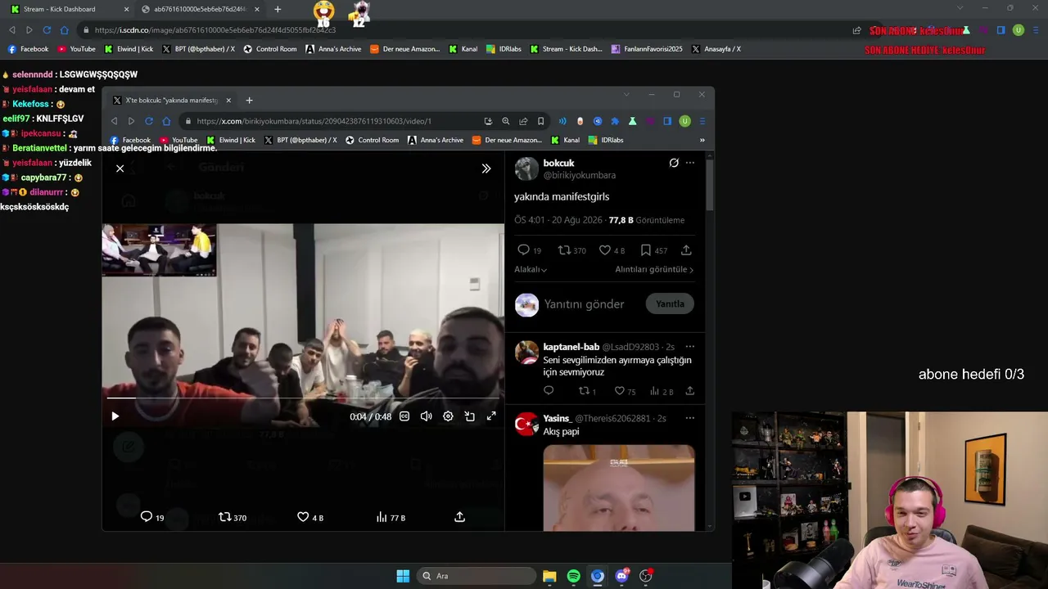This screenshot has width=1048, height=589.
Task: Like the post in the side panel
Action: pos(612,250)
